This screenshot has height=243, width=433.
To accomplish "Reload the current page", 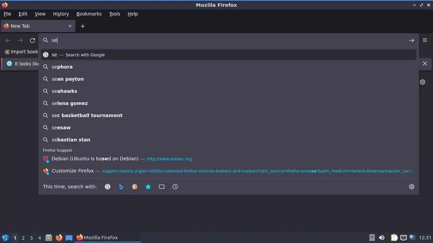I will [x=32, y=40].
